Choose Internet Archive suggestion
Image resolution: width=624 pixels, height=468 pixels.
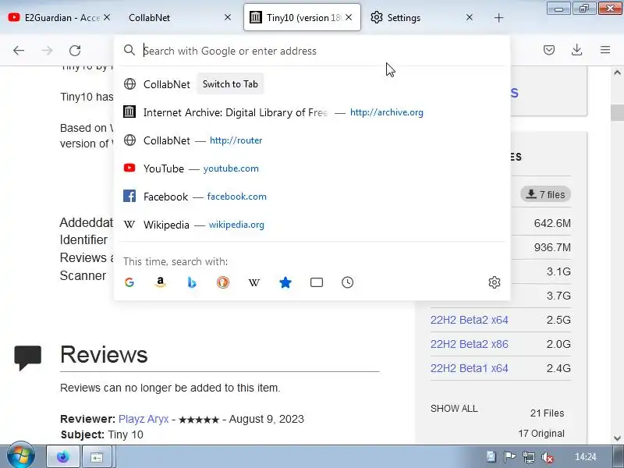coord(312,112)
